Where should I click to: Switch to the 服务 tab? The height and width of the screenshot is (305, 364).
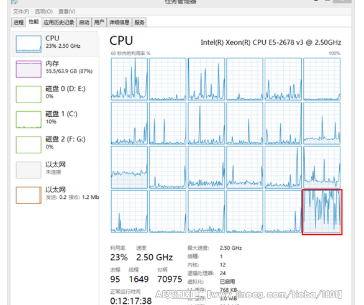pyautogui.click(x=139, y=22)
